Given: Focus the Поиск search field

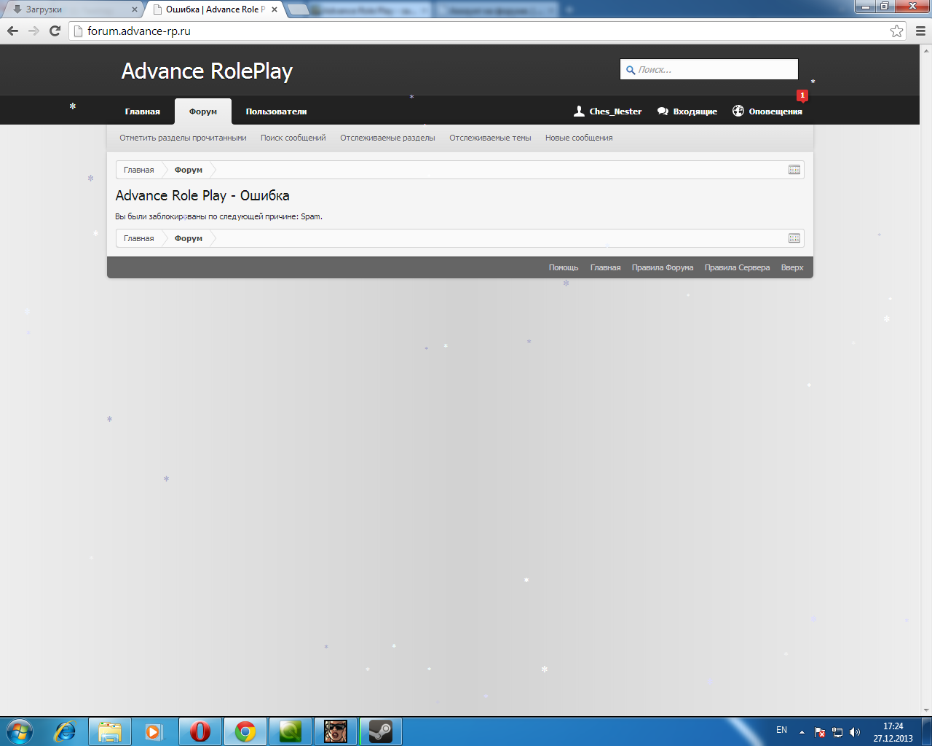Looking at the screenshot, I should (x=709, y=69).
